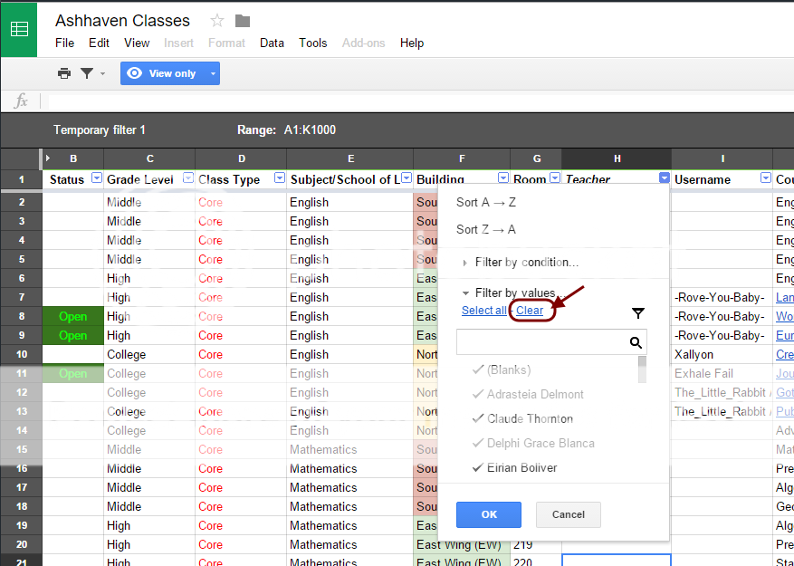Click the print icon in toolbar
The image size is (794, 566).
[64, 73]
